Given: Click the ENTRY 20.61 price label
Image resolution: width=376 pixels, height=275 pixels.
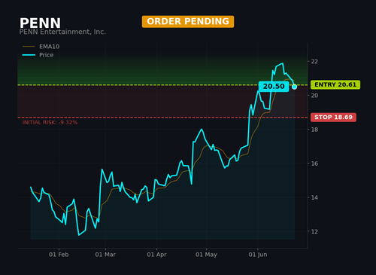Looking at the screenshot, I should [335, 84].
